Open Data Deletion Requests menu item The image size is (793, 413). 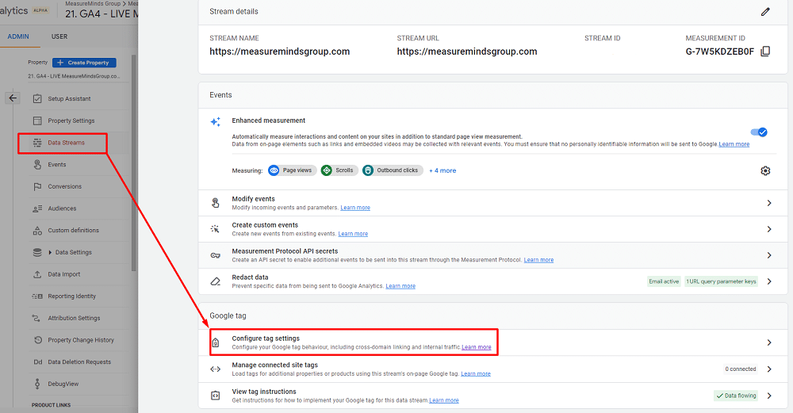click(x=79, y=362)
